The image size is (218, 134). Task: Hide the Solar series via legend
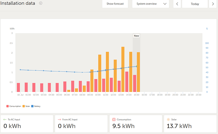[x=27, y=106]
